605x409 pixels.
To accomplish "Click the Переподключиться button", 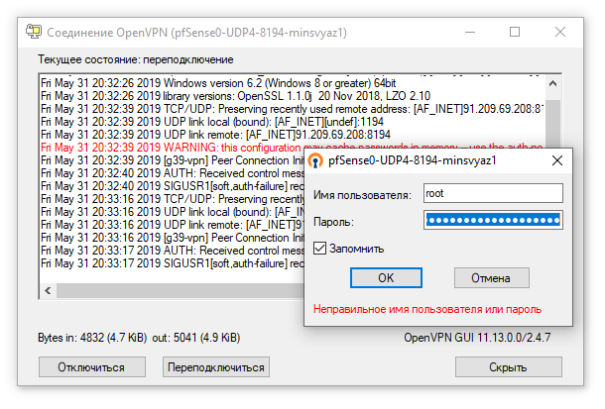I will (216, 366).
